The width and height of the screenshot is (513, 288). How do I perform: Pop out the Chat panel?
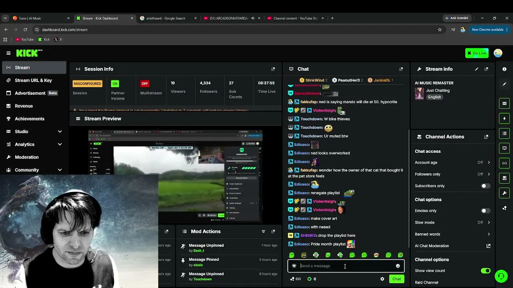pyautogui.click(x=401, y=69)
